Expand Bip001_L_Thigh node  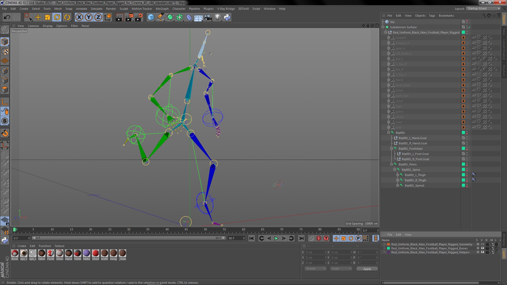click(x=397, y=175)
